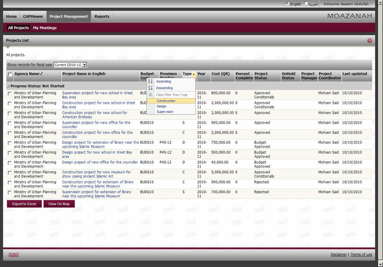383x267 pixels.
Task: Click the 5,000,000.00 cost cell
Action: pyautogui.click(x=222, y=172)
